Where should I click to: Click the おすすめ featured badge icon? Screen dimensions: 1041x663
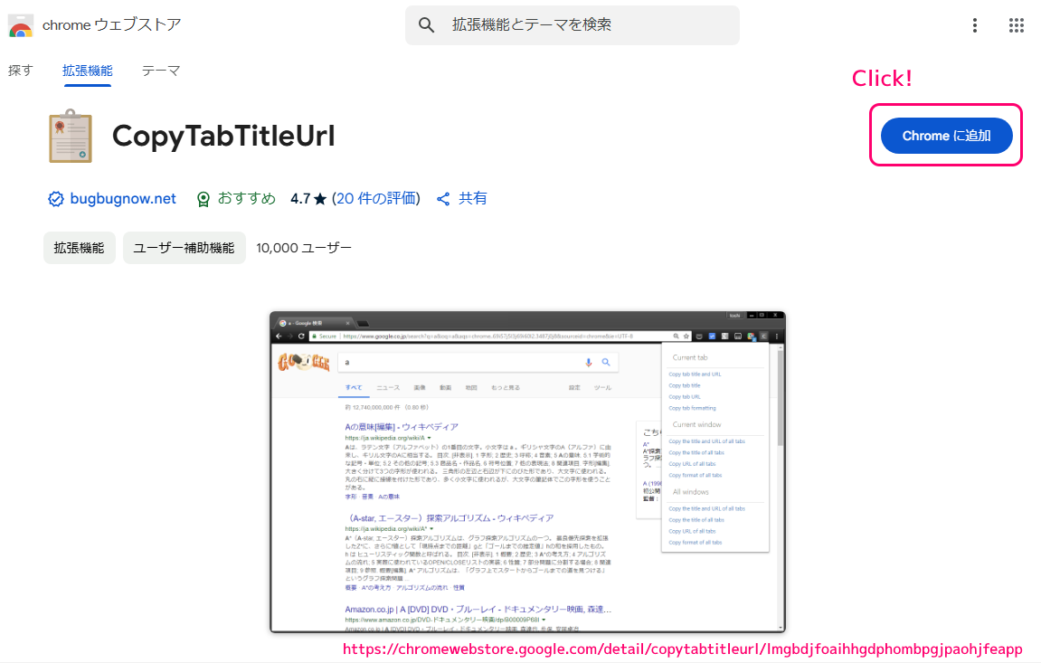(202, 198)
